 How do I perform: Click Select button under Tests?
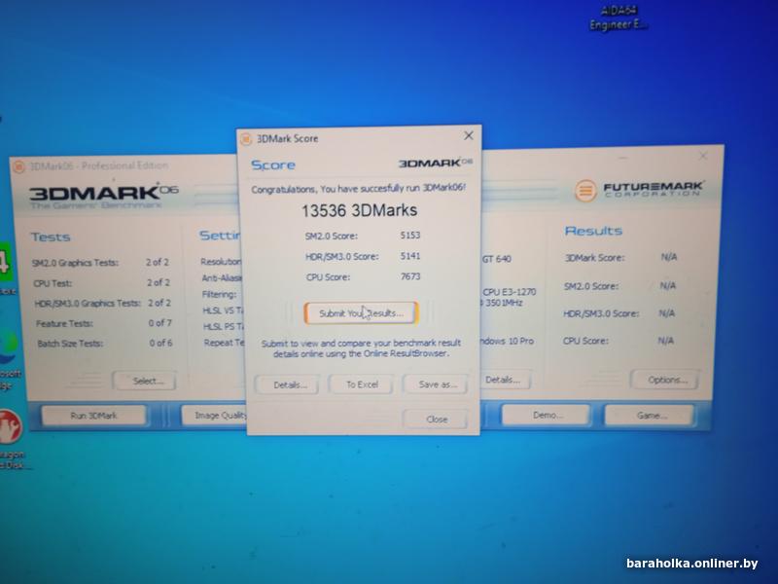tap(145, 381)
